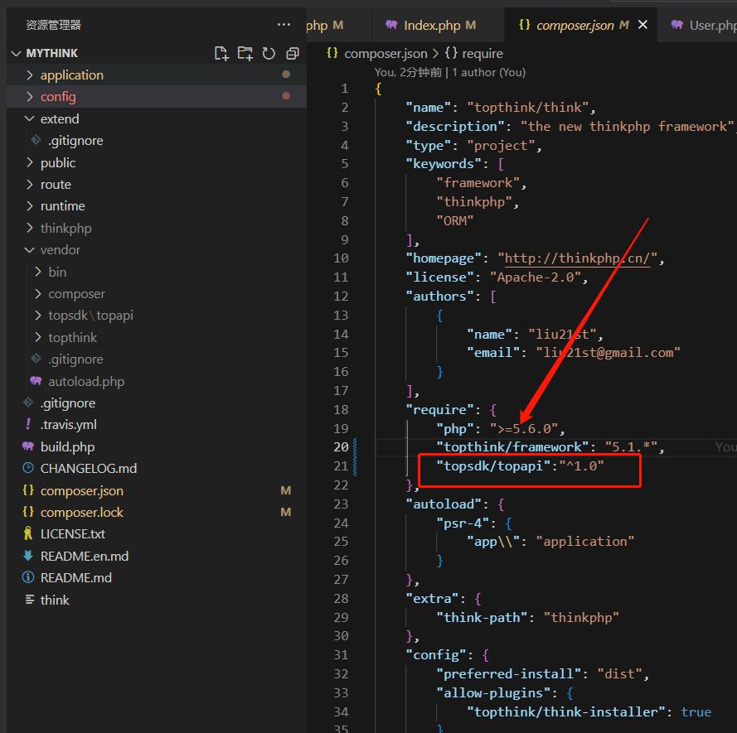Open the explorer more actions ellipsis menu
This screenshot has width=737, height=733.
(x=284, y=25)
